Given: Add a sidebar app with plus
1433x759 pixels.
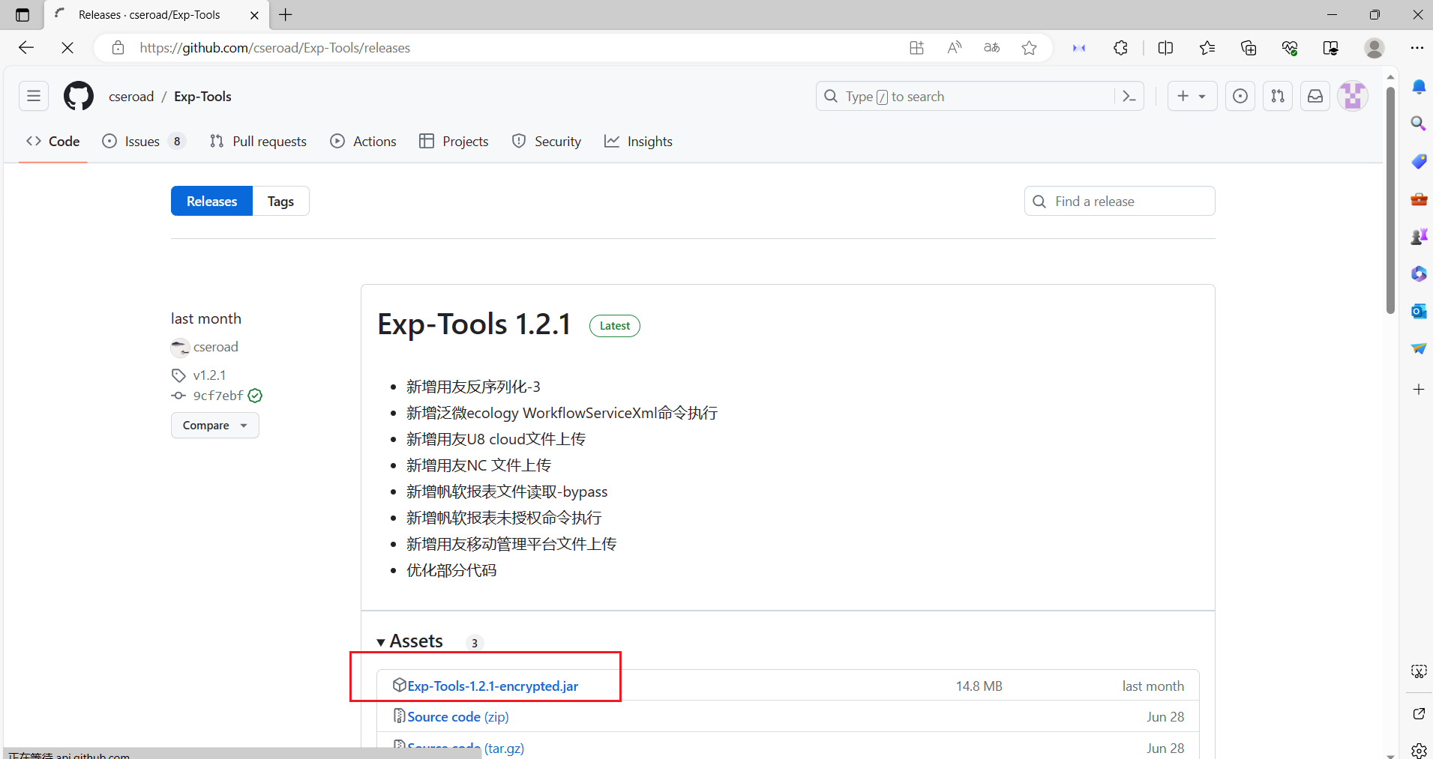Looking at the screenshot, I should click(1418, 389).
